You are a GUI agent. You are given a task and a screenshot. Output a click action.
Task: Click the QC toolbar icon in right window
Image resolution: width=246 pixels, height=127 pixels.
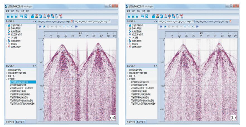click(161, 16)
